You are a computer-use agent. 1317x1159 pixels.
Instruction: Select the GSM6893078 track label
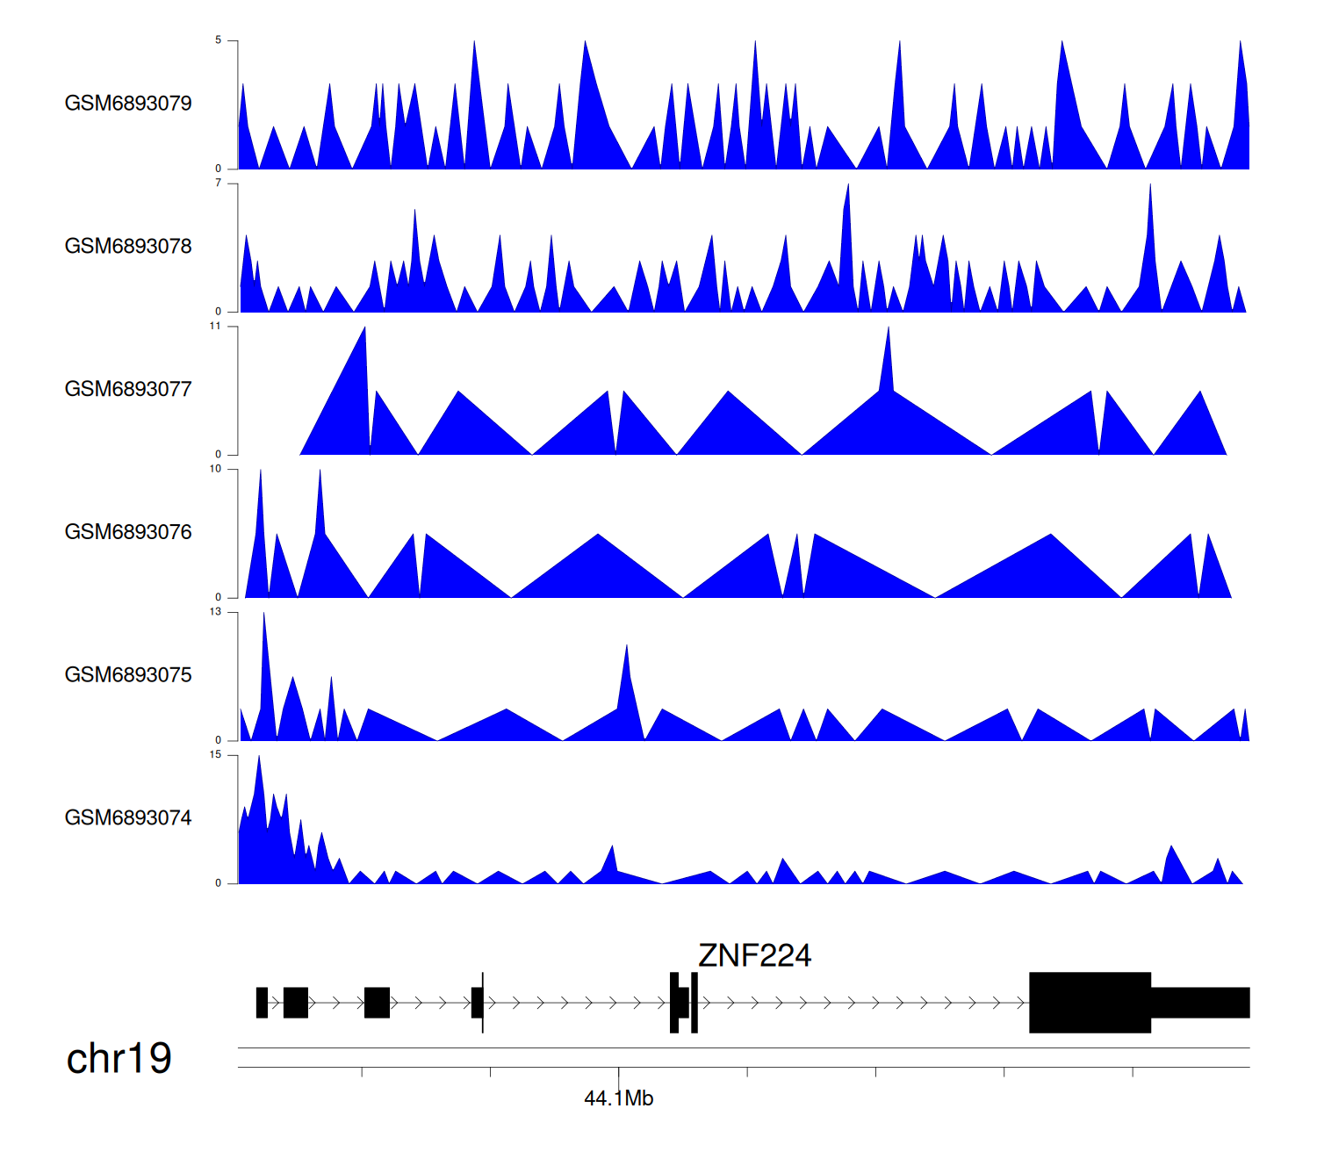pyautogui.click(x=128, y=247)
